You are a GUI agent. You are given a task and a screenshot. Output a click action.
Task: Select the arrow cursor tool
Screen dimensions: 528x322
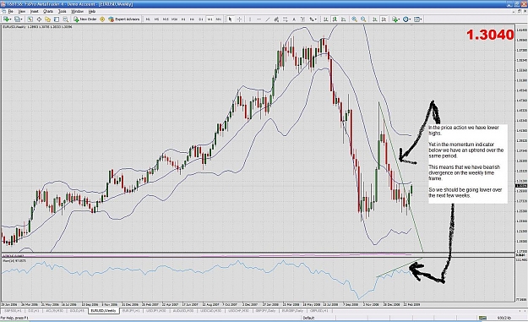tap(231, 19)
